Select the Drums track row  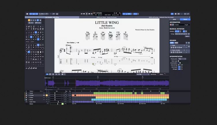pos(48,100)
